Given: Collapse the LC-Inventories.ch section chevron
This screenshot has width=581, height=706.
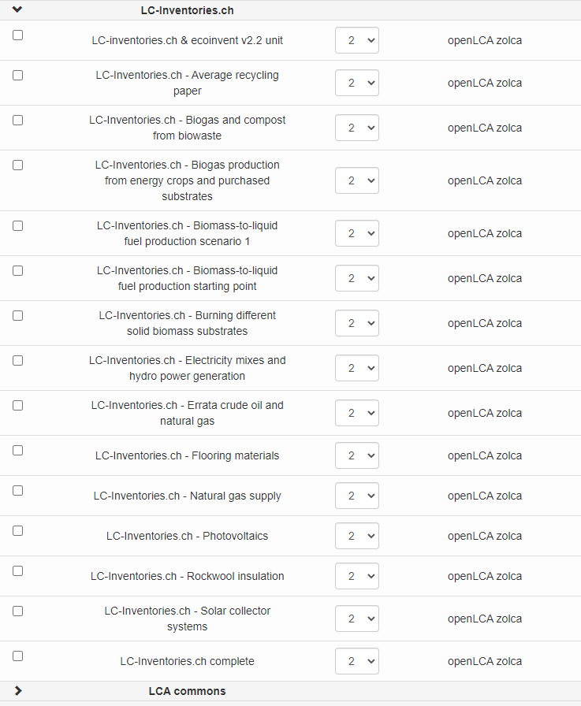Looking at the screenshot, I should pyautogui.click(x=17, y=10).
